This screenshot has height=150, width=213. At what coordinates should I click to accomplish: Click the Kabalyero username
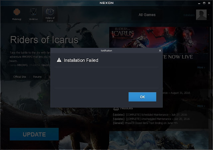click(x=189, y=15)
